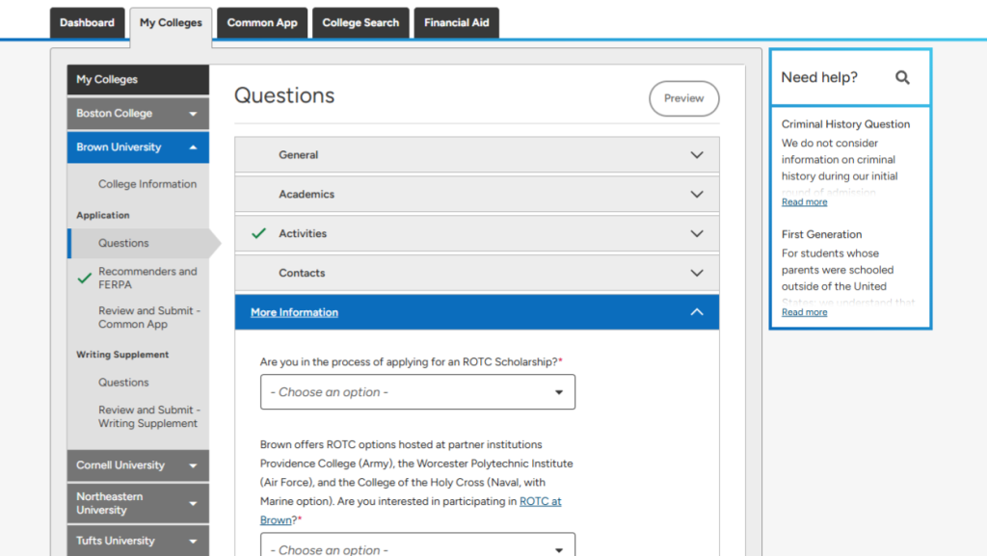Expand the Contacts section chevron

point(697,274)
